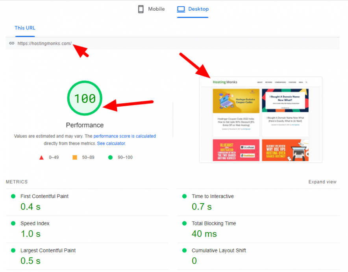Click the link chain icon beside the URL

(12, 43)
